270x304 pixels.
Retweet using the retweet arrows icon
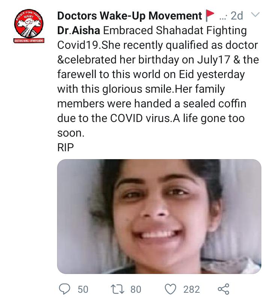click(117, 289)
